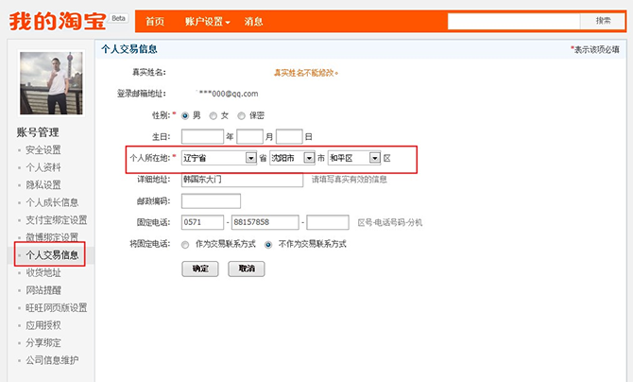Open 应用授权 in the sidebar

[43, 325]
